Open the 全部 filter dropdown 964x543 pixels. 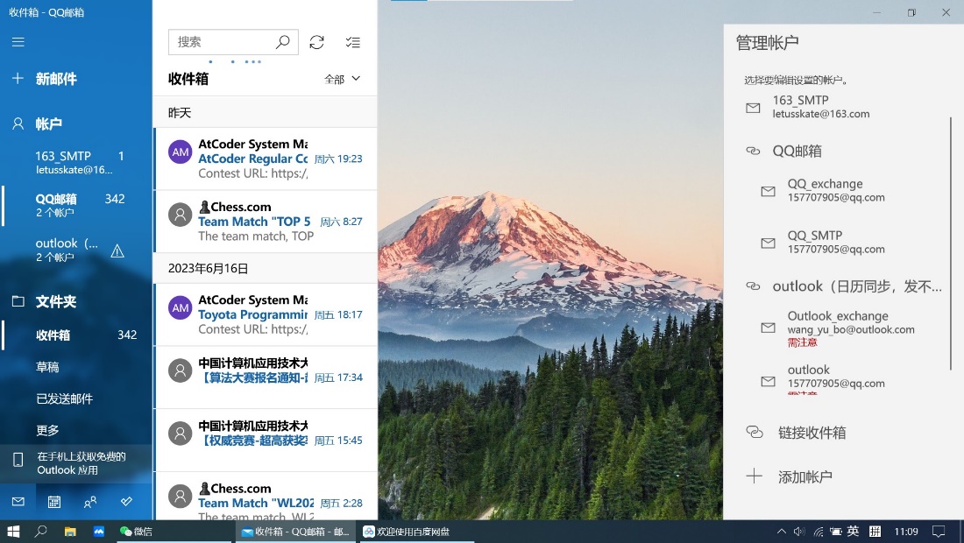343,79
